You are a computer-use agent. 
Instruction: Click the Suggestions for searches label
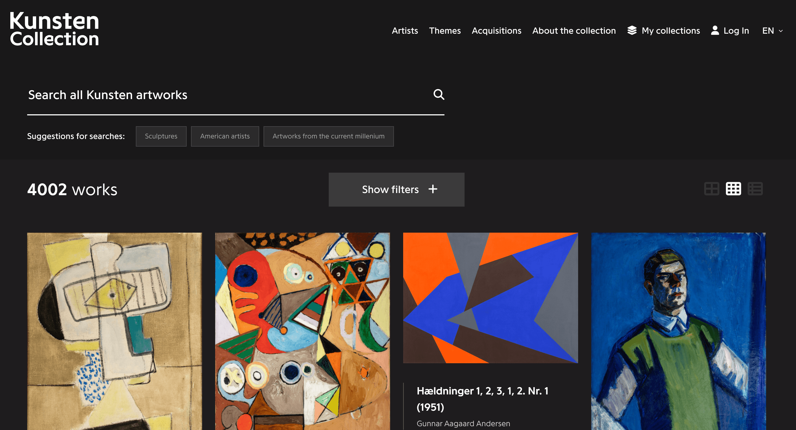[76, 136]
